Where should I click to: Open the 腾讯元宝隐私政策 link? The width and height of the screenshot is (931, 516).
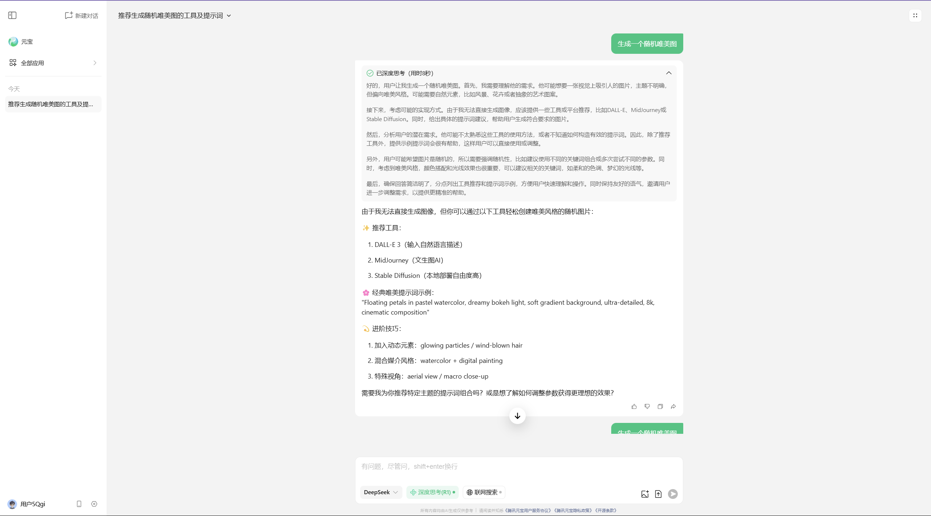pos(573,511)
